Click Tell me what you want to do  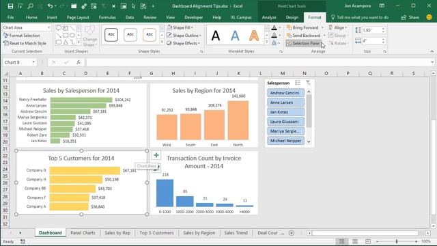(360, 17)
